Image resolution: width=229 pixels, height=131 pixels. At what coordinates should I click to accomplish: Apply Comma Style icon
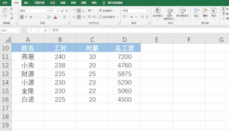(x=136, y=17)
